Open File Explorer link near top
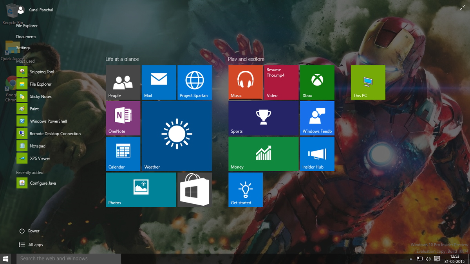This screenshot has height=264, width=470. point(27,26)
